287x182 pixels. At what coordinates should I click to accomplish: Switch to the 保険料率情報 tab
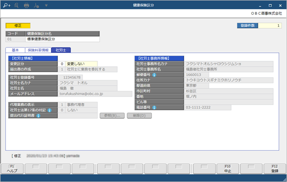[38, 50]
